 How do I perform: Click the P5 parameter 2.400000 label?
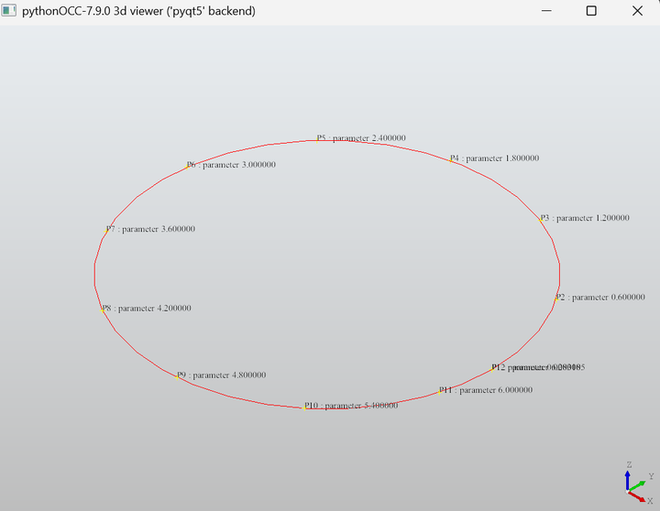point(361,138)
